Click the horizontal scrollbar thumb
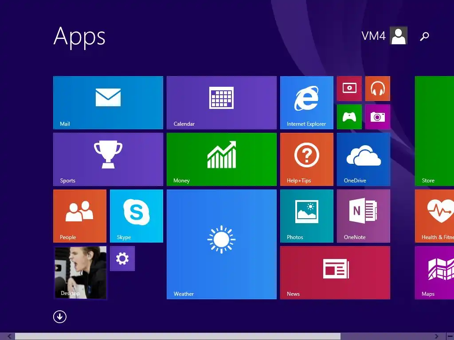454x340 pixels. pyautogui.click(x=178, y=336)
